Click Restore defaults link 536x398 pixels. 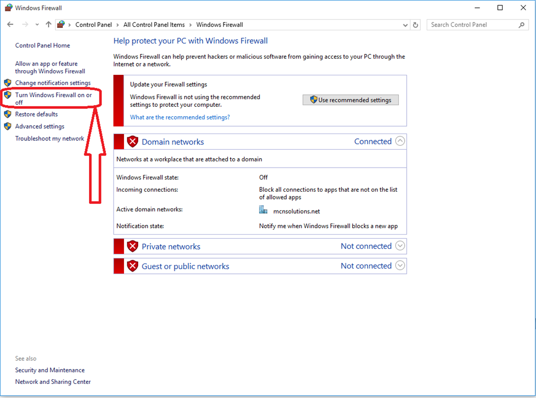[36, 114]
